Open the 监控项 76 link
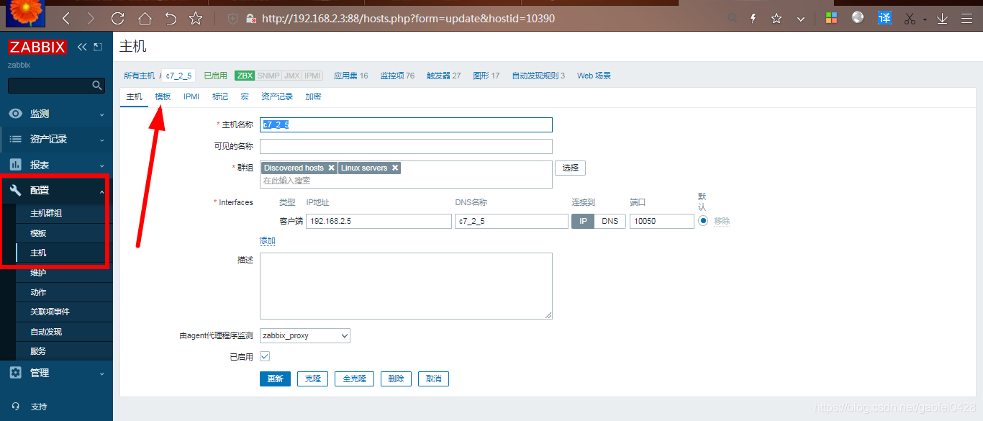The width and height of the screenshot is (983, 421). coord(397,76)
